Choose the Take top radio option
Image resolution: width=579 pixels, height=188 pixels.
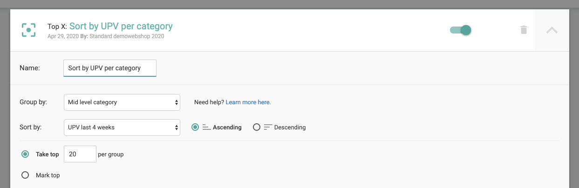click(25, 154)
